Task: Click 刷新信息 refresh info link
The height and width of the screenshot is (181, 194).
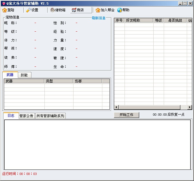Action: click(99, 18)
